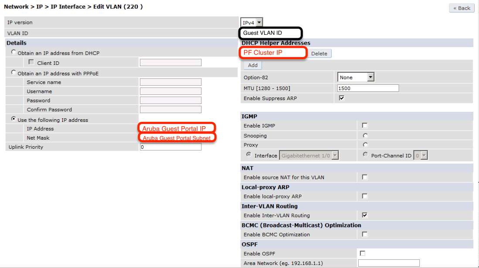Open the Option-82 dropdown
This screenshot has height=268, width=479.
coord(356,77)
